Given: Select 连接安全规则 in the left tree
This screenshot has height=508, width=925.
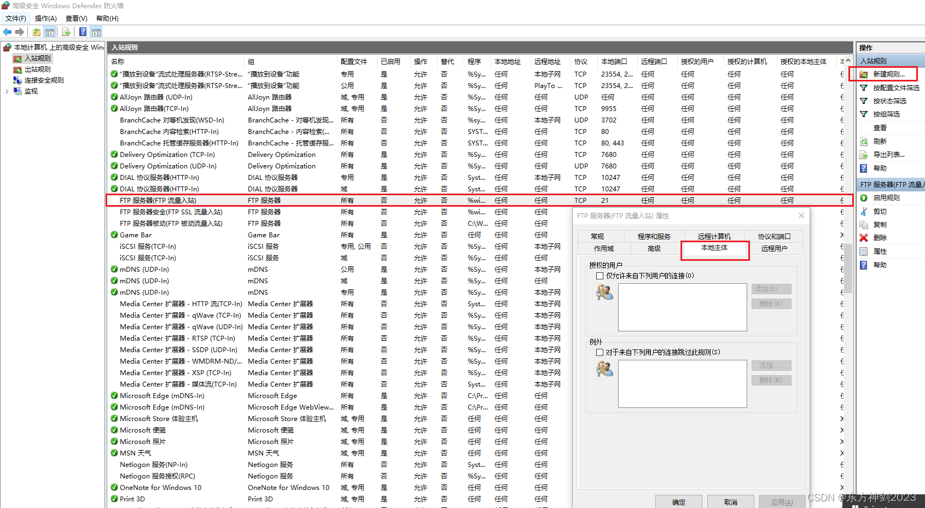Looking at the screenshot, I should [44, 80].
